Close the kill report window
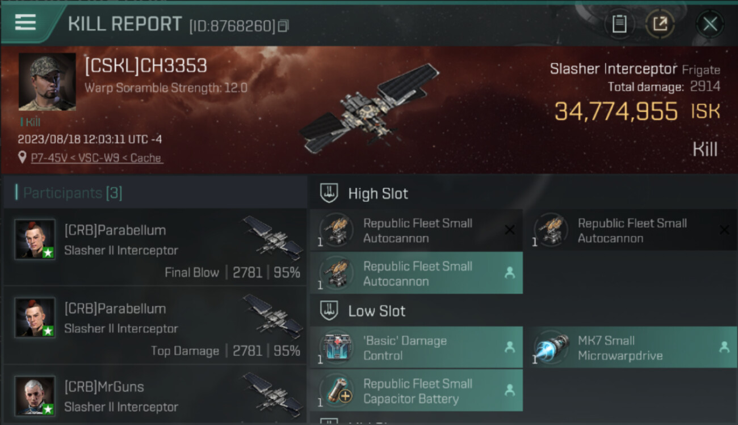This screenshot has width=738, height=425. point(710,24)
